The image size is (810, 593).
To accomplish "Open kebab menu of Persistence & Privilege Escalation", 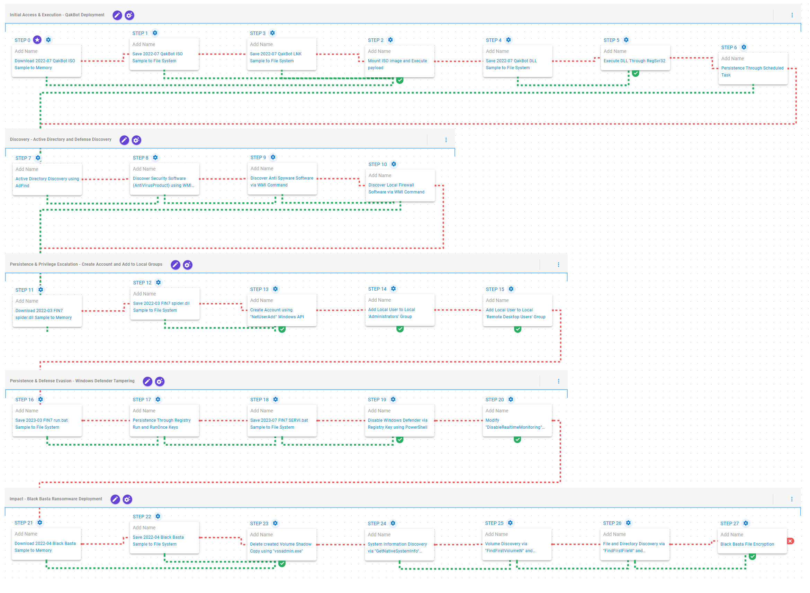I will coord(558,265).
